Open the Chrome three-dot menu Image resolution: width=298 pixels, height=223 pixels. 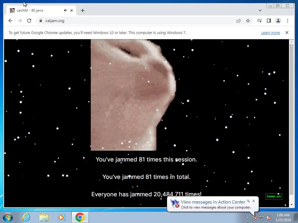(x=288, y=21)
